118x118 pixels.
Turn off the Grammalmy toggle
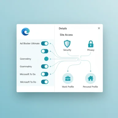(x=45, y=66)
